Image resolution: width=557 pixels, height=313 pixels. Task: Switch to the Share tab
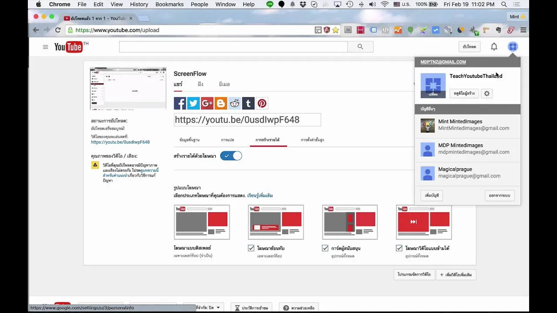coord(178,84)
